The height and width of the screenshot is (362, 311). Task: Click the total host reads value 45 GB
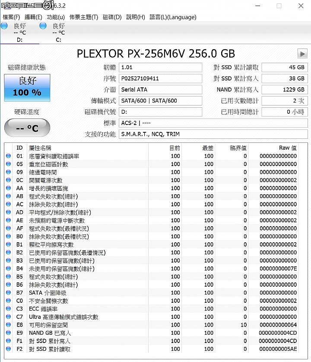tap(285, 67)
